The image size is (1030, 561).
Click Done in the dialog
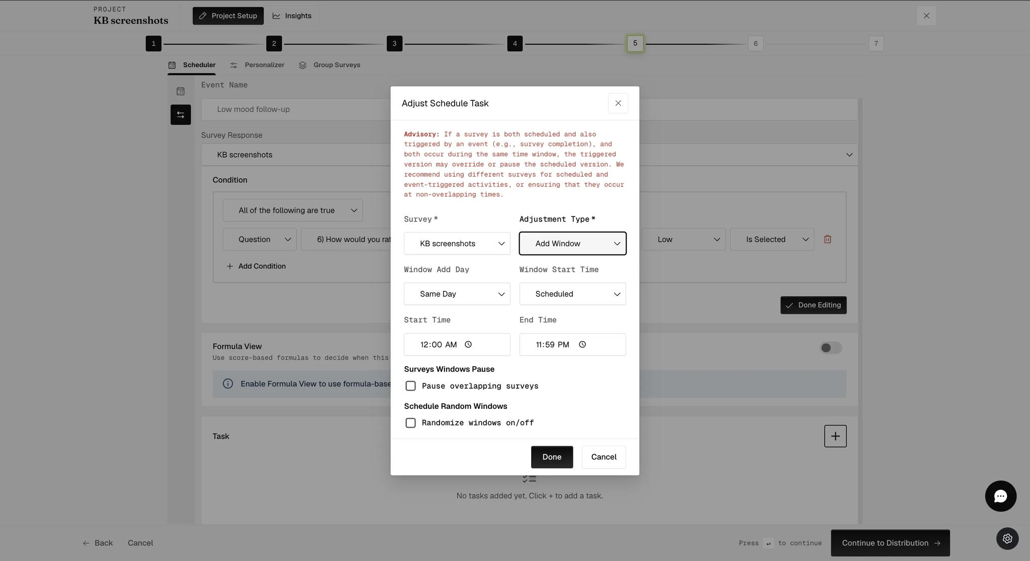(552, 457)
